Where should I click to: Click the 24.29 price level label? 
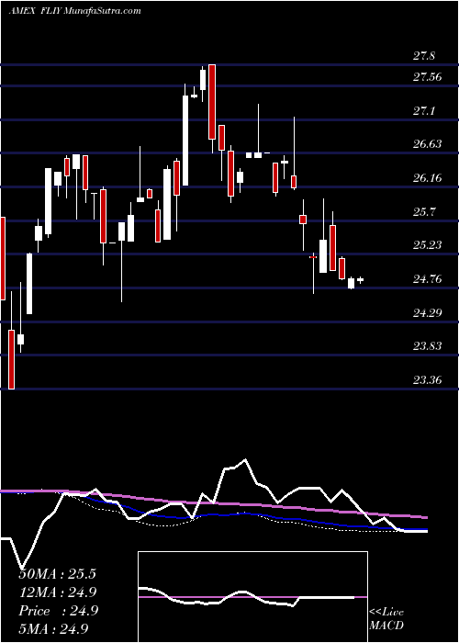point(427,313)
